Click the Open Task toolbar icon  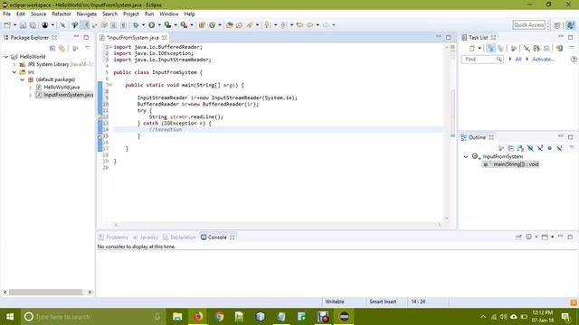239,25
